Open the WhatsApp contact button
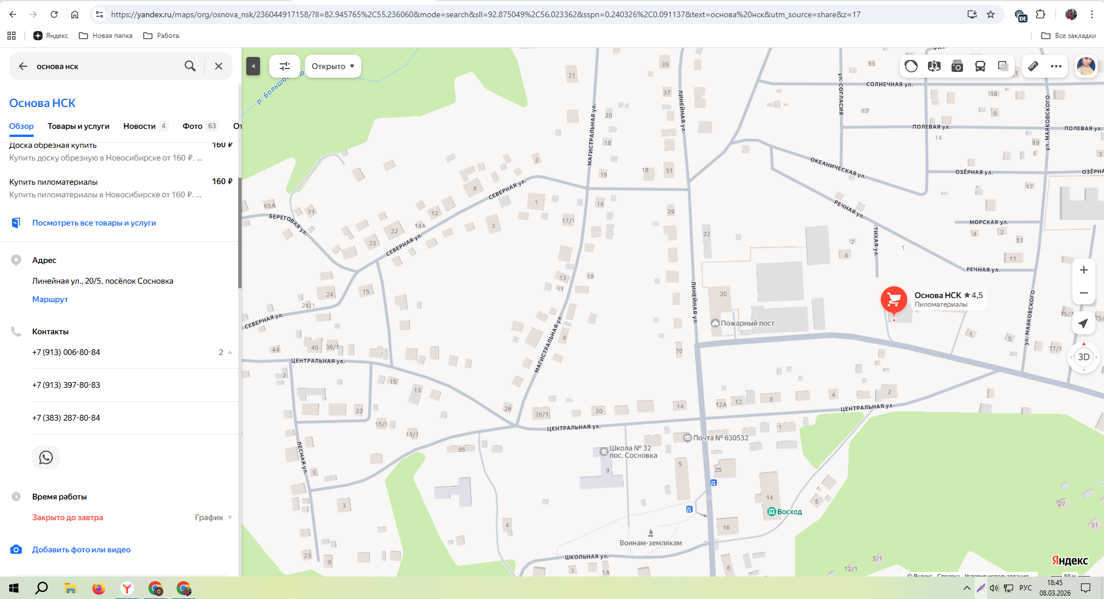The height and width of the screenshot is (599, 1104). 46,457
